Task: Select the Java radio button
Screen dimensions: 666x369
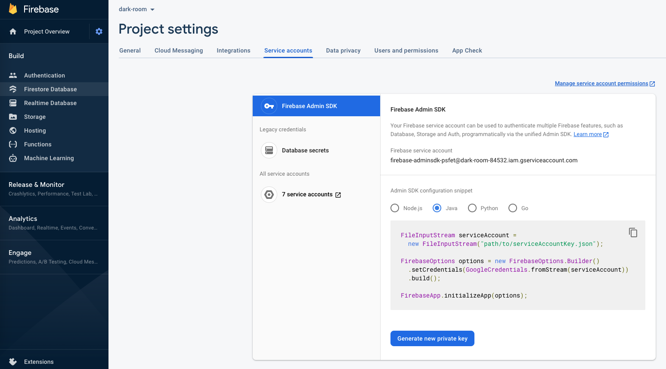Action: click(x=437, y=208)
